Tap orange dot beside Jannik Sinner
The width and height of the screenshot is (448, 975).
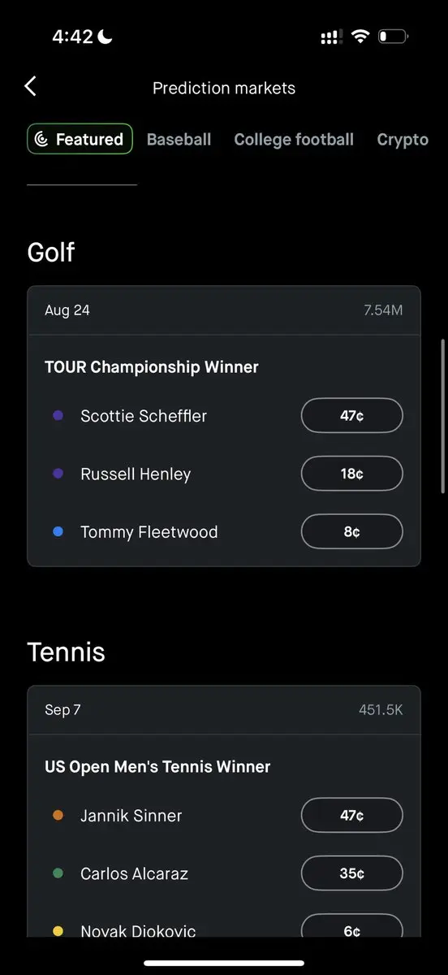(58, 815)
